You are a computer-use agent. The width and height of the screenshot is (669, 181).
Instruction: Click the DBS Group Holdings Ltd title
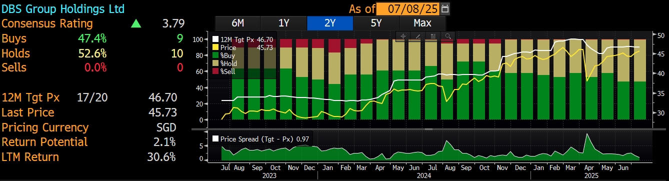click(63, 9)
